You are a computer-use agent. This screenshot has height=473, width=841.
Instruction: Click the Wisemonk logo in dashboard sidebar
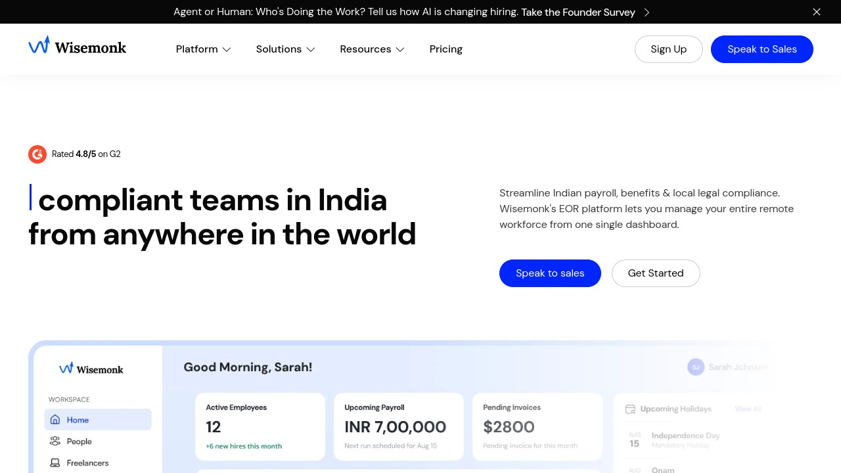91,369
